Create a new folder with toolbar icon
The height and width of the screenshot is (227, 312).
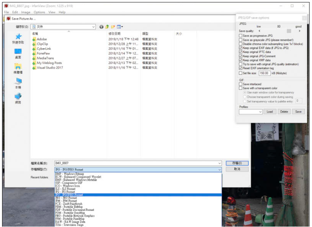pos(113,27)
